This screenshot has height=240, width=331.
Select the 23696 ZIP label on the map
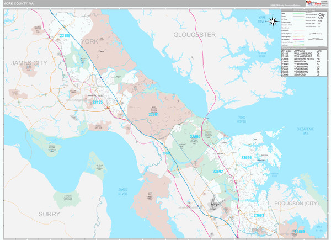(246, 158)
